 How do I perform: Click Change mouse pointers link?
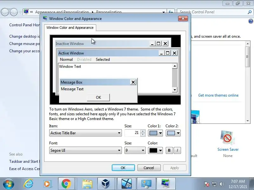(25, 44)
